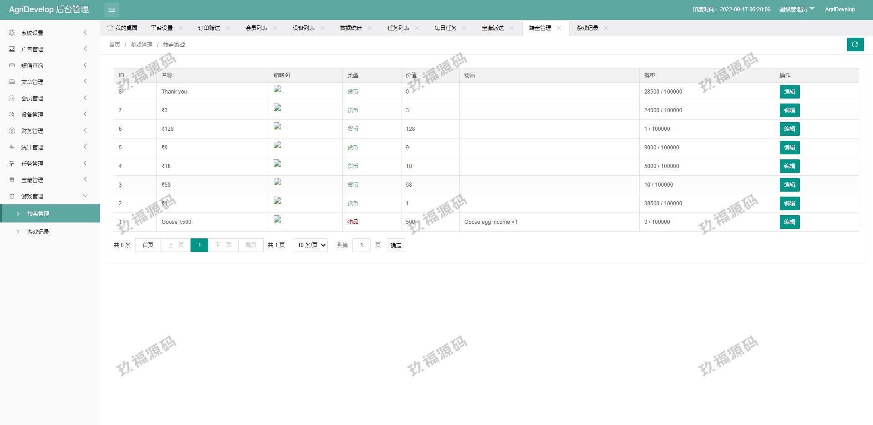The height and width of the screenshot is (425, 873).
Task: Click the SMS query envelope icon
Action: (x=12, y=65)
